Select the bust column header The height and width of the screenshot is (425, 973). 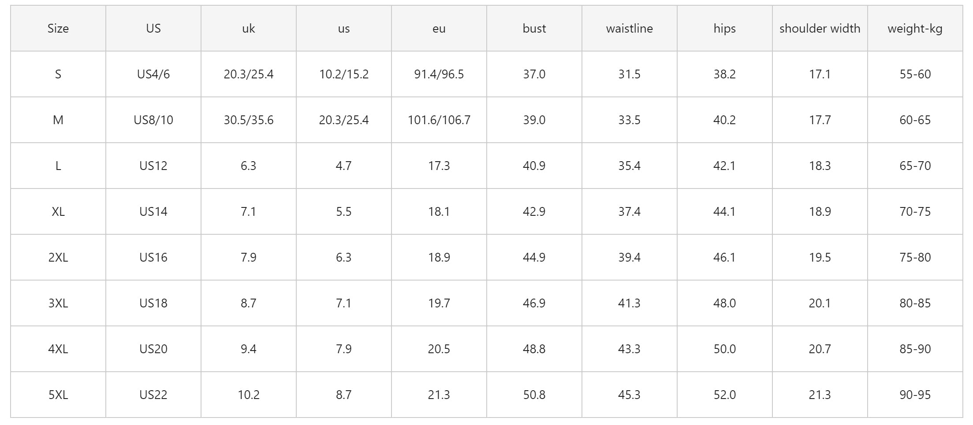click(x=534, y=29)
